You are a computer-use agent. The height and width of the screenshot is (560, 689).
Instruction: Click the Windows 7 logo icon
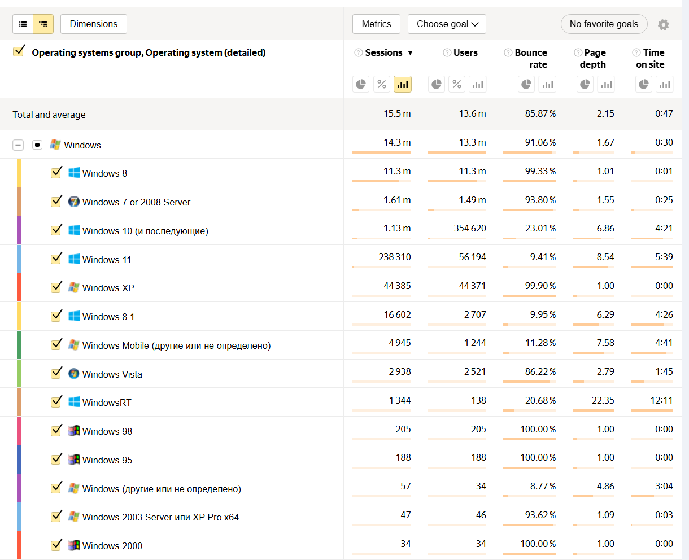tap(74, 202)
